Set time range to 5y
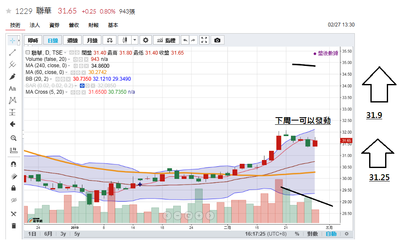Screen dimensions: 399x252 pyautogui.click(x=77, y=234)
